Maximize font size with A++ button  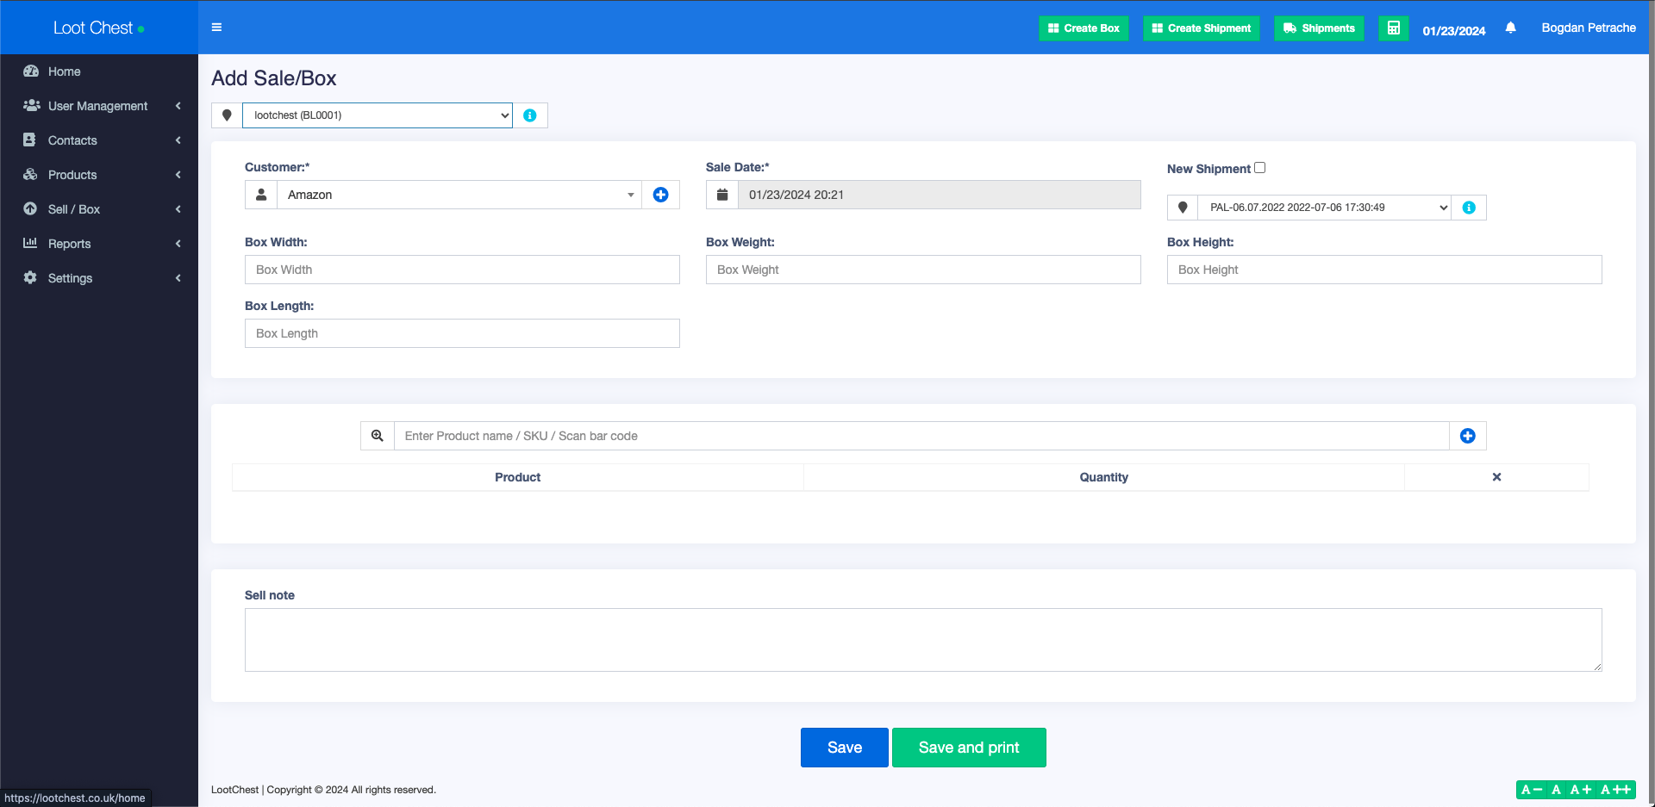(x=1616, y=790)
